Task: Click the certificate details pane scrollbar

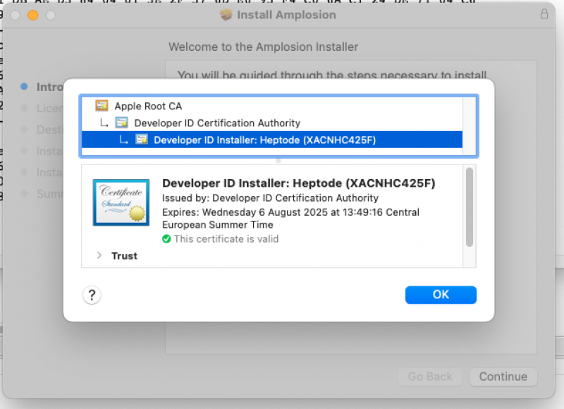Action: [470, 208]
